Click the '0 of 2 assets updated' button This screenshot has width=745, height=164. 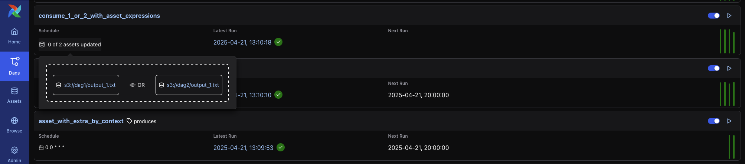(x=70, y=45)
